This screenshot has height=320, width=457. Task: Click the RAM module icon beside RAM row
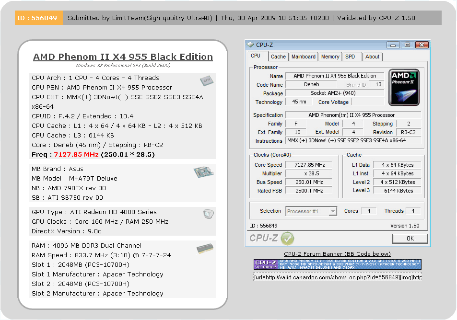[x=205, y=249]
